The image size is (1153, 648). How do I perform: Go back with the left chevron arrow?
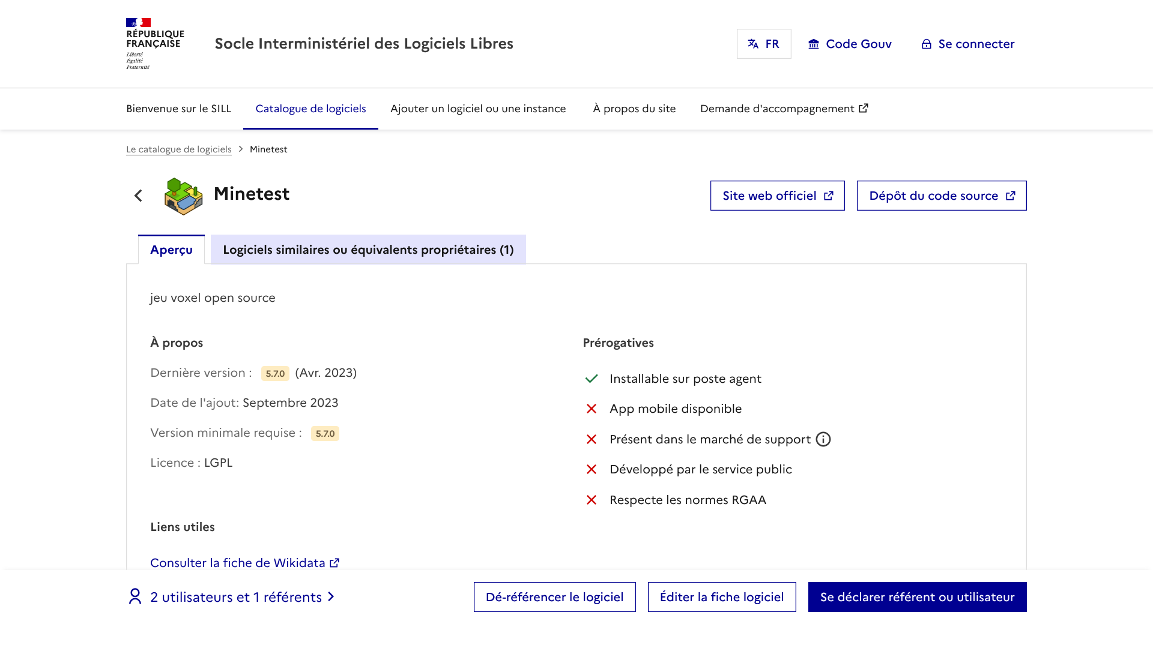coord(138,196)
